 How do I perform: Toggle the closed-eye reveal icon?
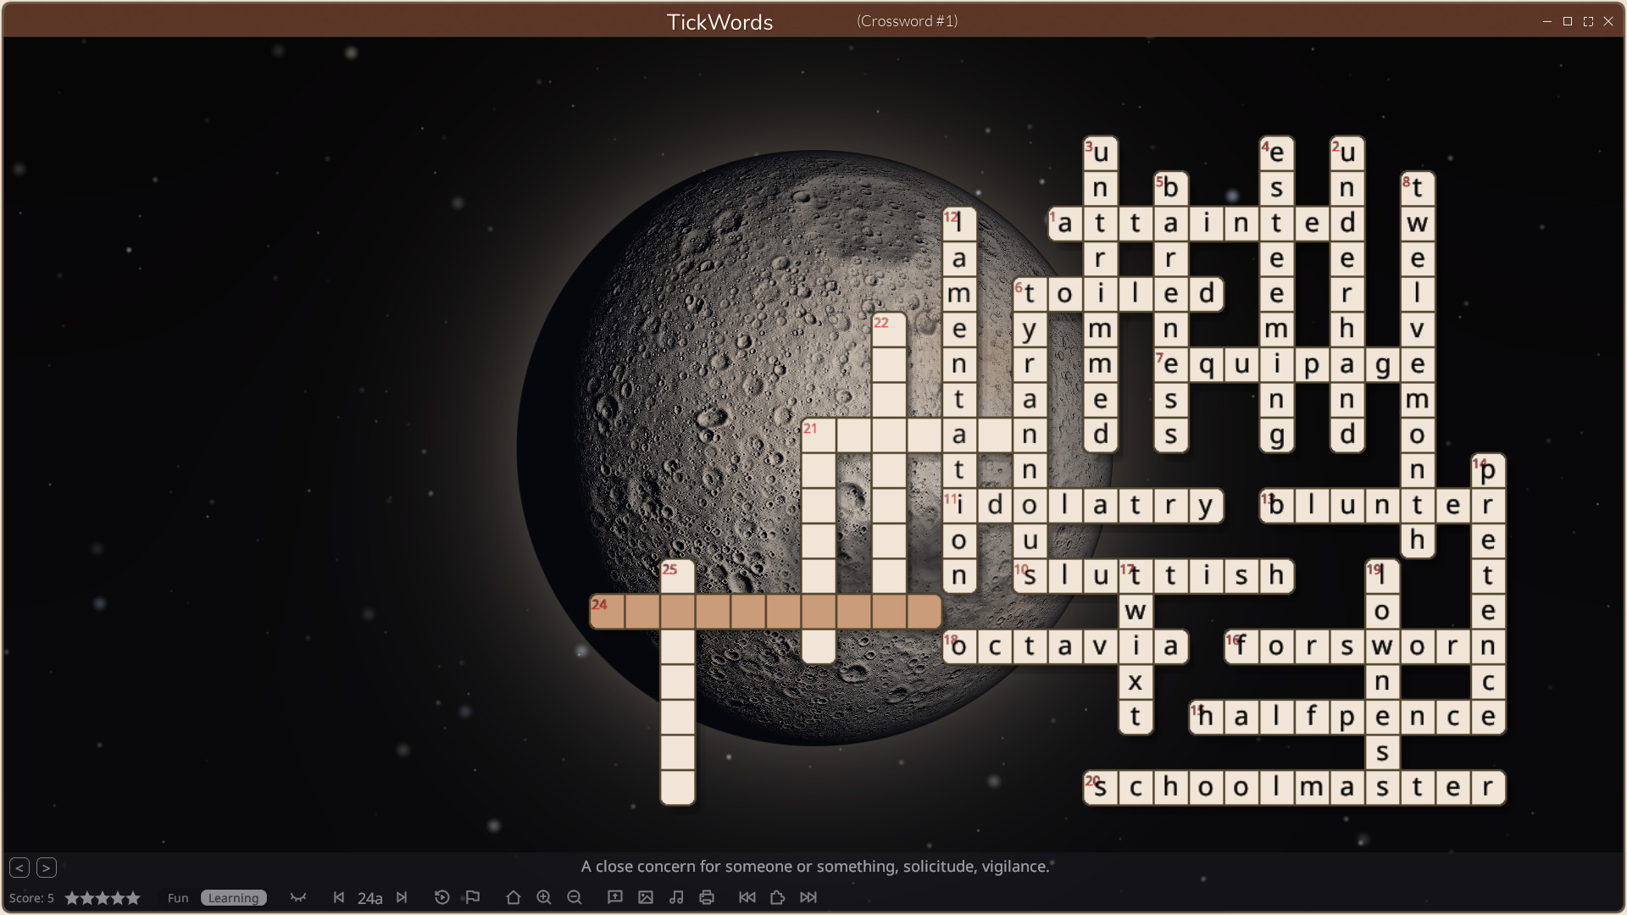click(x=298, y=897)
